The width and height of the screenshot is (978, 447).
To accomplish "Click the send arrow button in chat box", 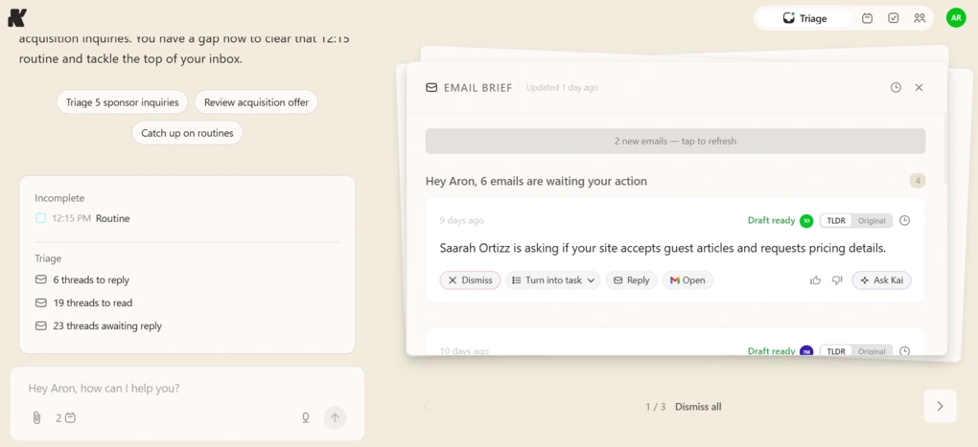I will 335,417.
